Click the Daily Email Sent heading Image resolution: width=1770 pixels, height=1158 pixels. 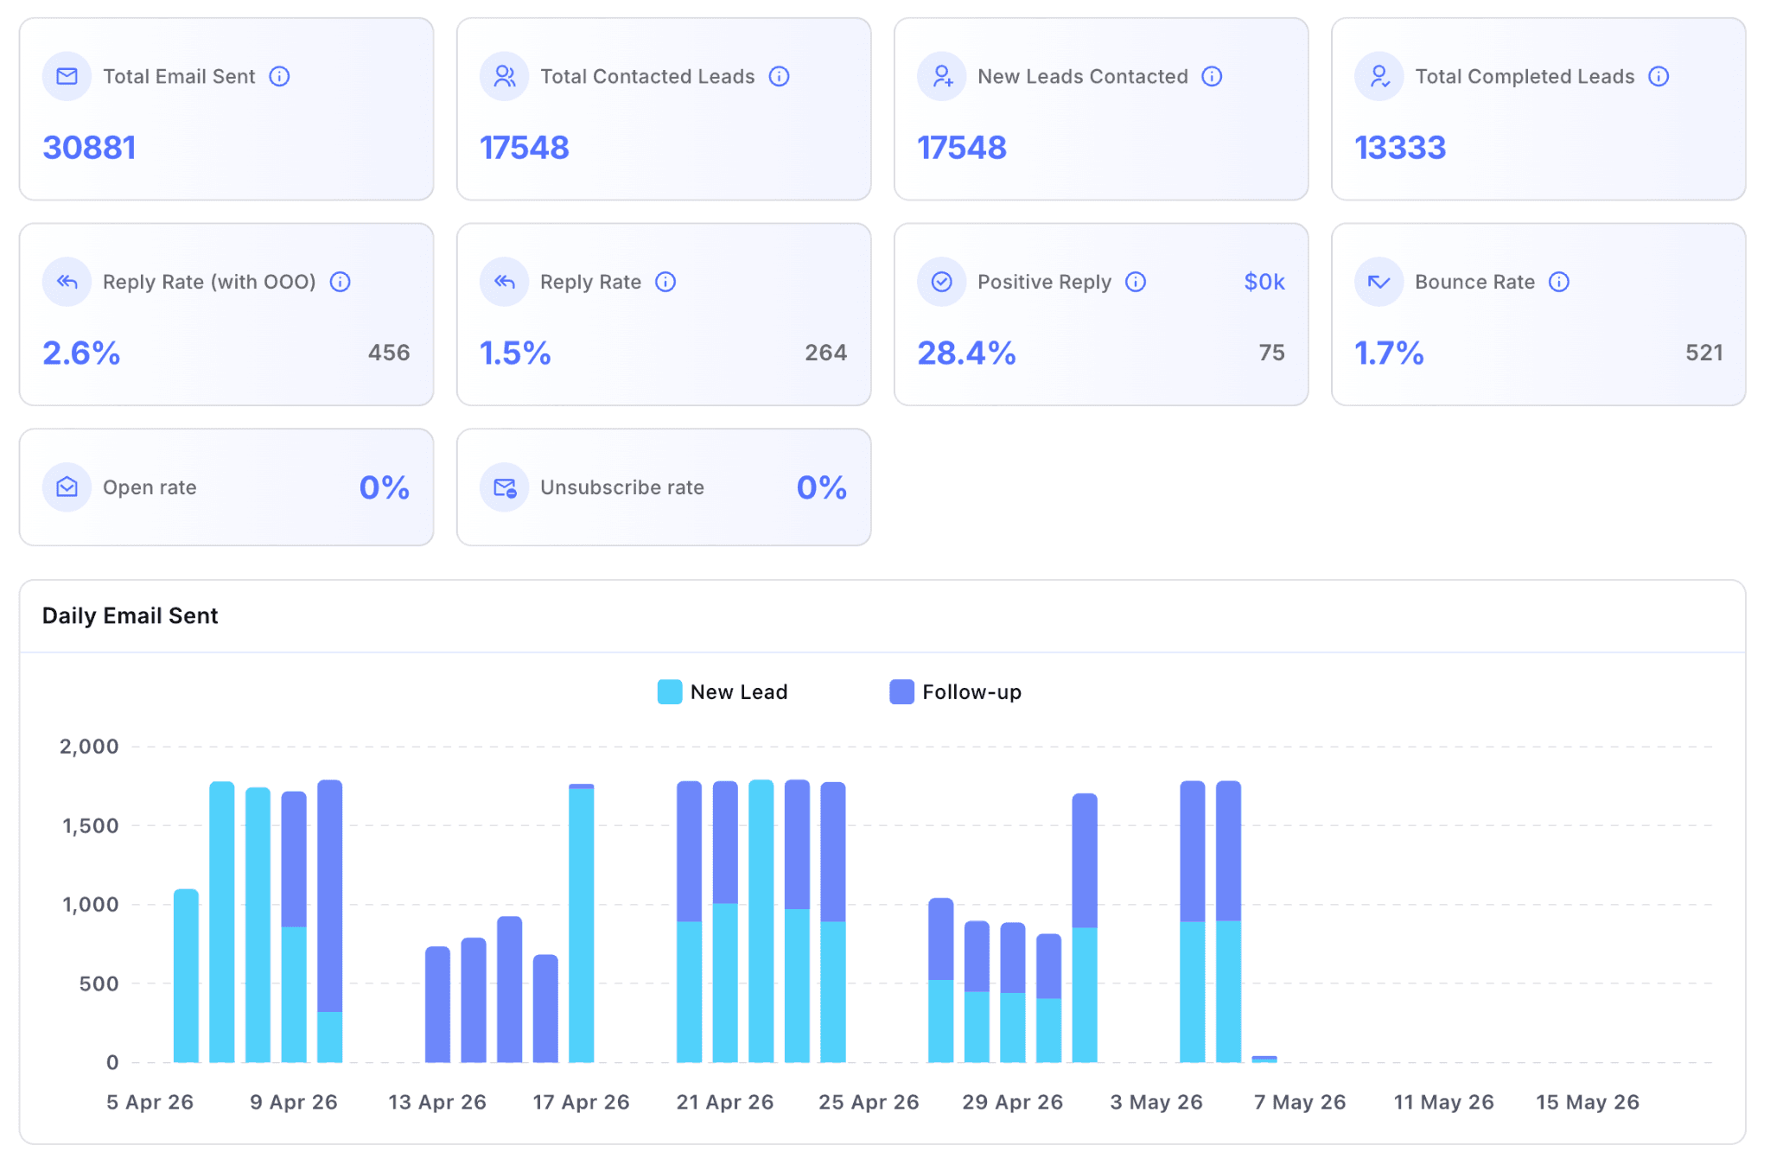click(130, 615)
